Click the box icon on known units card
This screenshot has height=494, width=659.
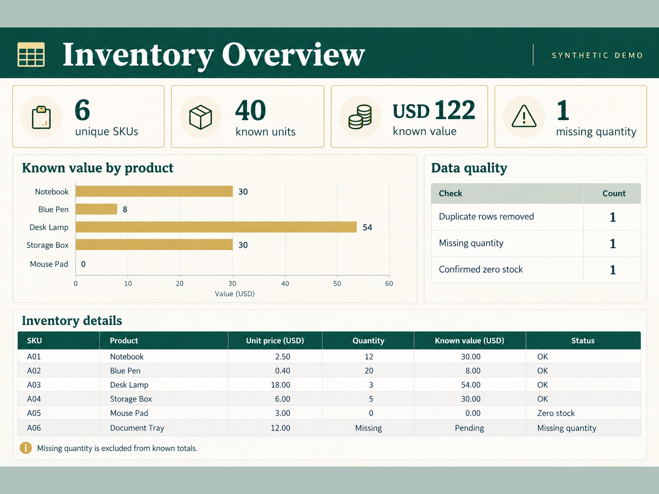(x=200, y=117)
